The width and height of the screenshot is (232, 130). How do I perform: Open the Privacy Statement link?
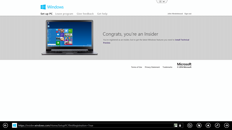tap(152, 67)
